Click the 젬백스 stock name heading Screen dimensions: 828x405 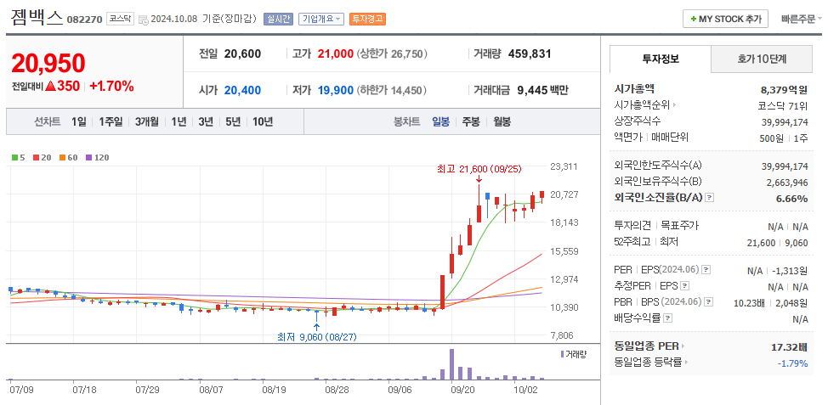pyautogui.click(x=37, y=18)
